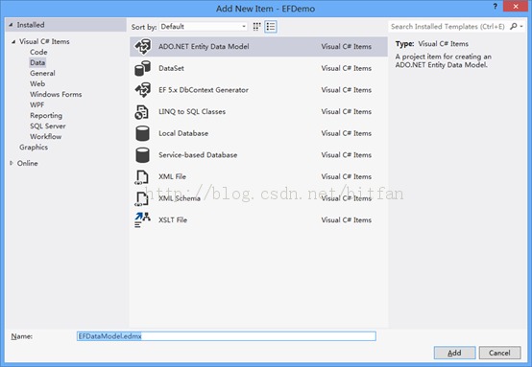
Task: Click the Cancel button
Action: pos(499,353)
